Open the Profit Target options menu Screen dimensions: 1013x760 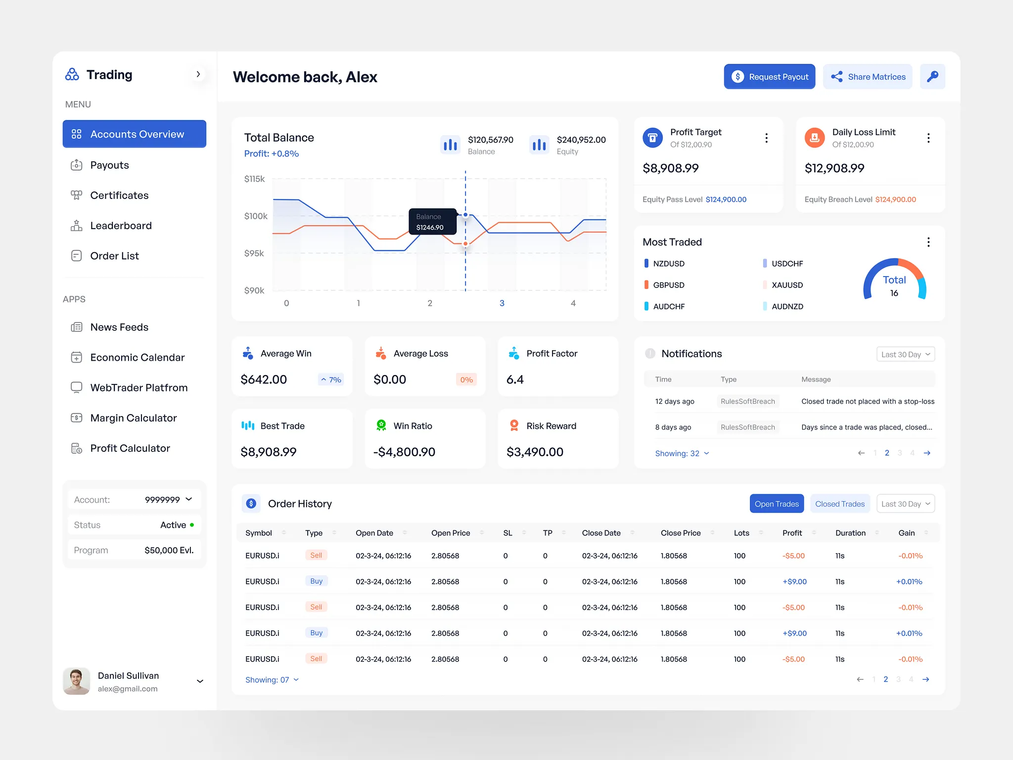pos(766,138)
